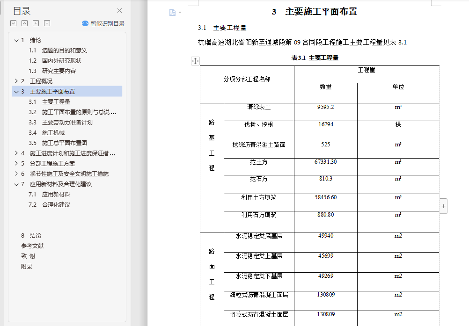The width and height of the screenshot is (469, 326).
Task: Jump to 3.4 施工机械
Action: 47,133
